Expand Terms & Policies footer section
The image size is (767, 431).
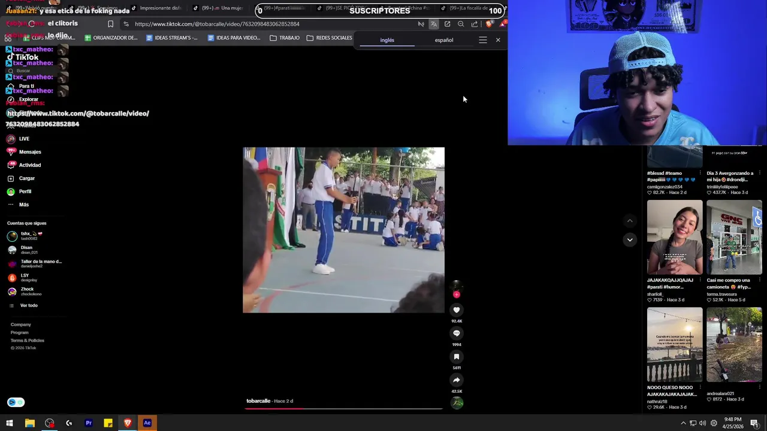point(27,341)
